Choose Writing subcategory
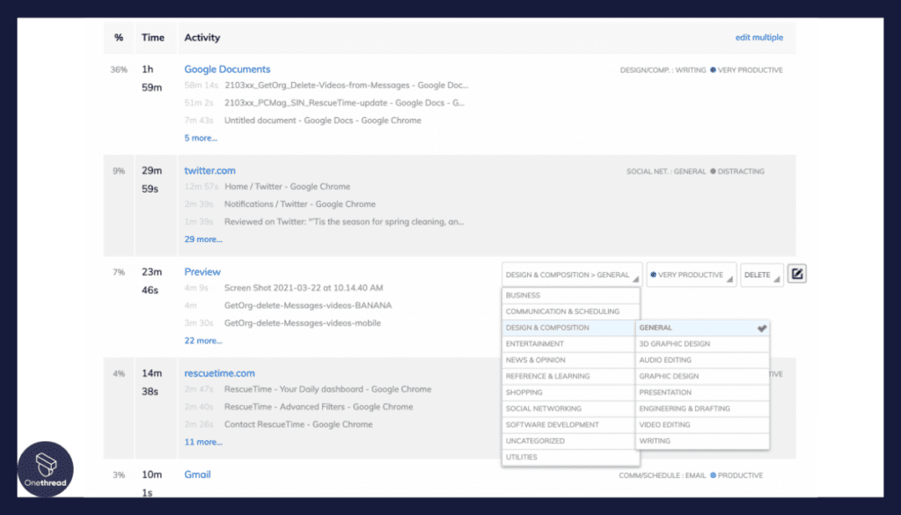 (702, 441)
